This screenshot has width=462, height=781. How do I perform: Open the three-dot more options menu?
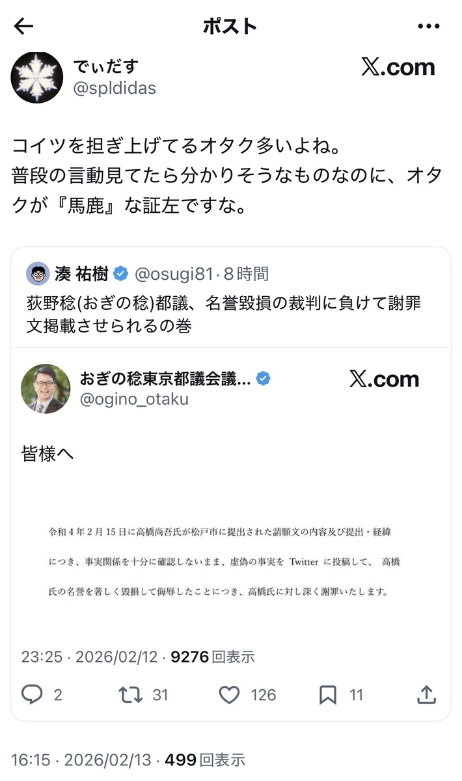coord(428,26)
